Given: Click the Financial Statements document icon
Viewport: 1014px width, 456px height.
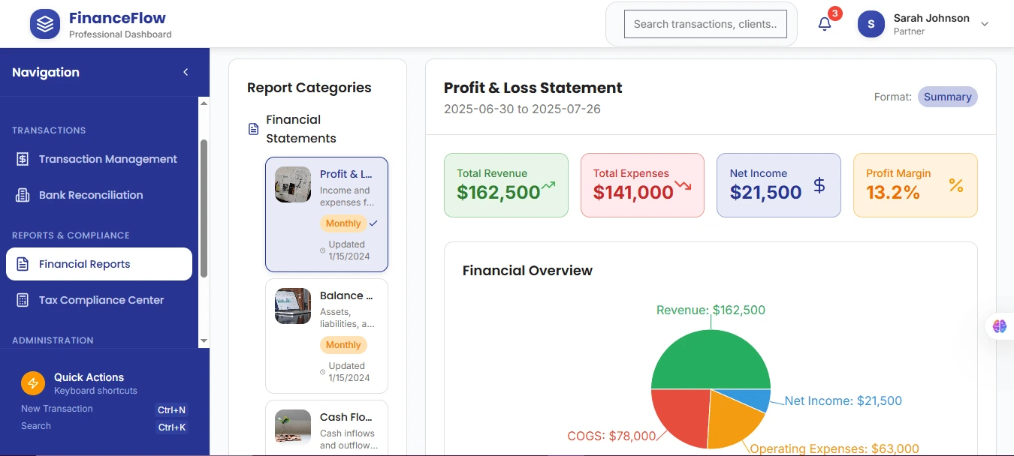Looking at the screenshot, I should click(255, 128).
